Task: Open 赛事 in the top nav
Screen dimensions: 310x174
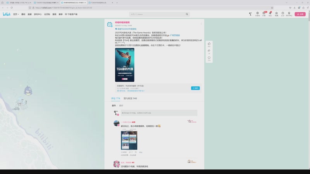Action: [x=61, y=14]
